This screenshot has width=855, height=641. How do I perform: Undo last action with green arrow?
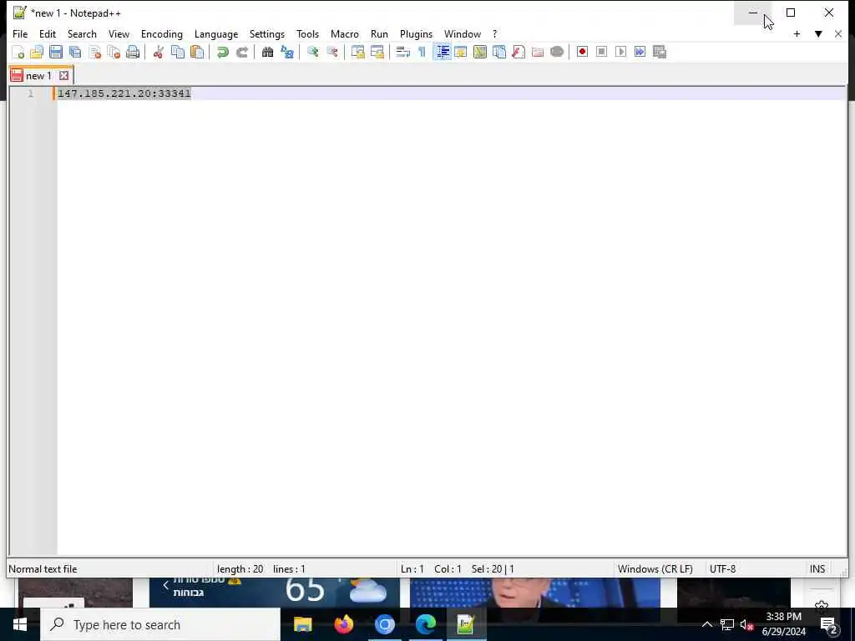(222, 52)
